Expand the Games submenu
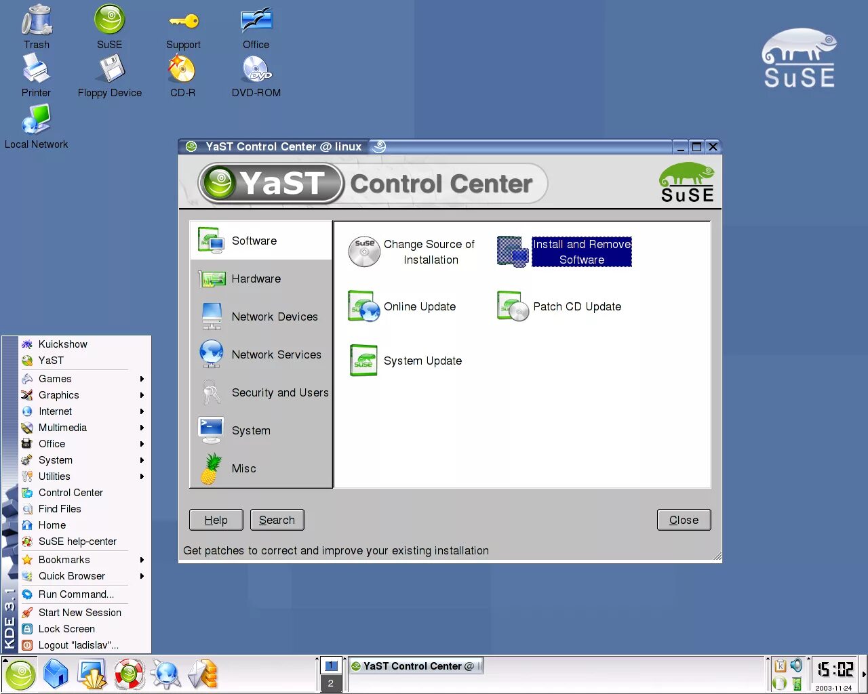868x694 pixels. pyautogui.click(x=84, y=379)
